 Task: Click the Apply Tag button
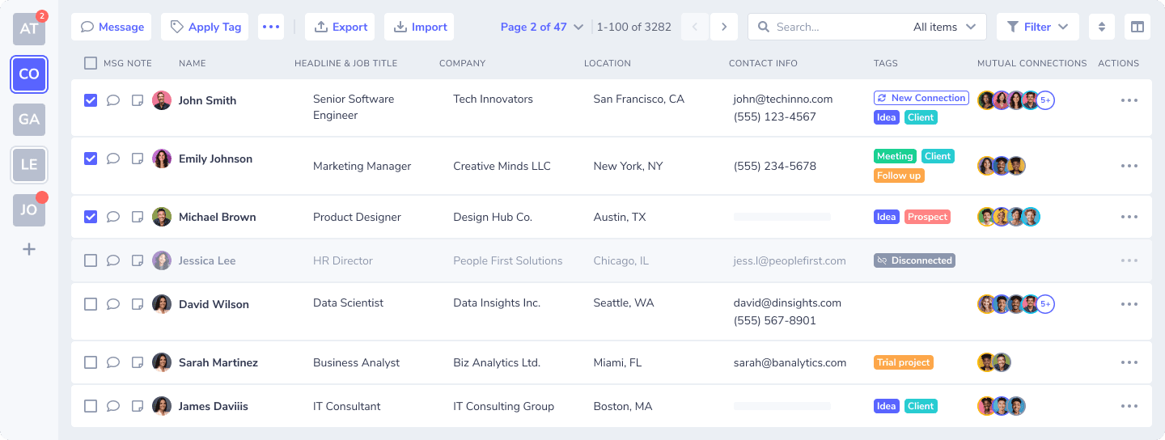(x=205, y=27)
